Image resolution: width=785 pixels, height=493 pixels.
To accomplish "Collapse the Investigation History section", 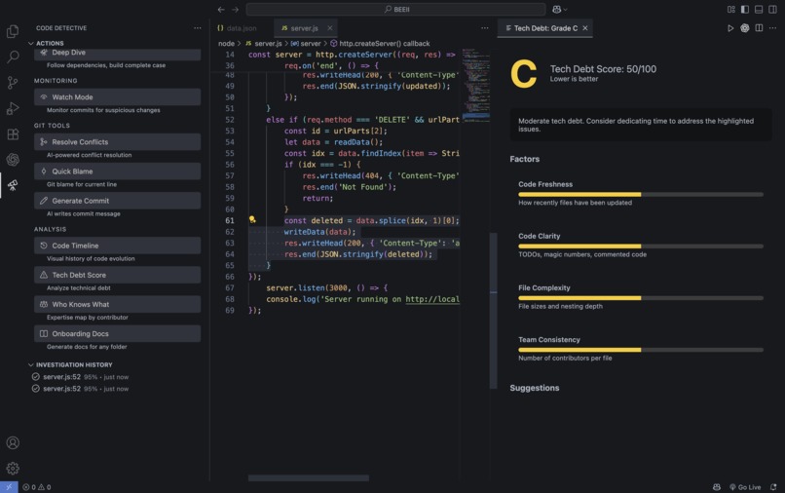I will (70, 364).
